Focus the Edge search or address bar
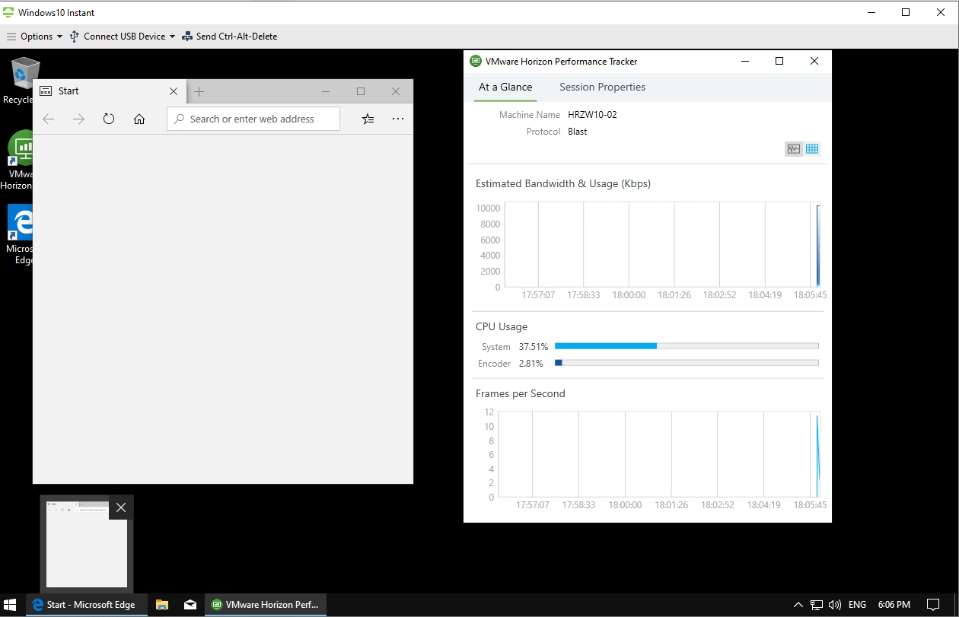Viewport: 959px width, 617px height. [x=253, y=119]
